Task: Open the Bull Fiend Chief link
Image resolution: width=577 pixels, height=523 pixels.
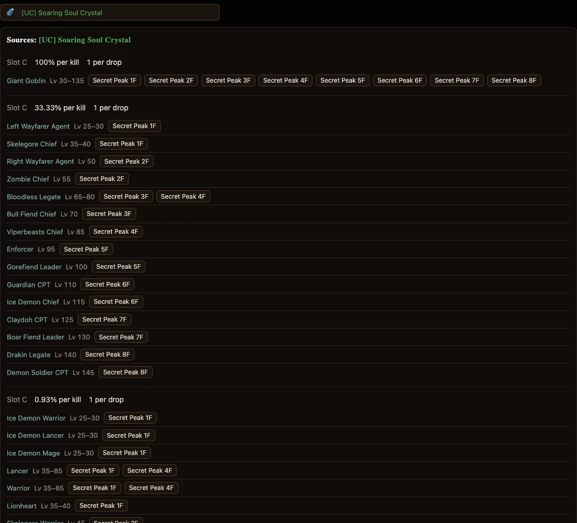Action: coord(32,214)
